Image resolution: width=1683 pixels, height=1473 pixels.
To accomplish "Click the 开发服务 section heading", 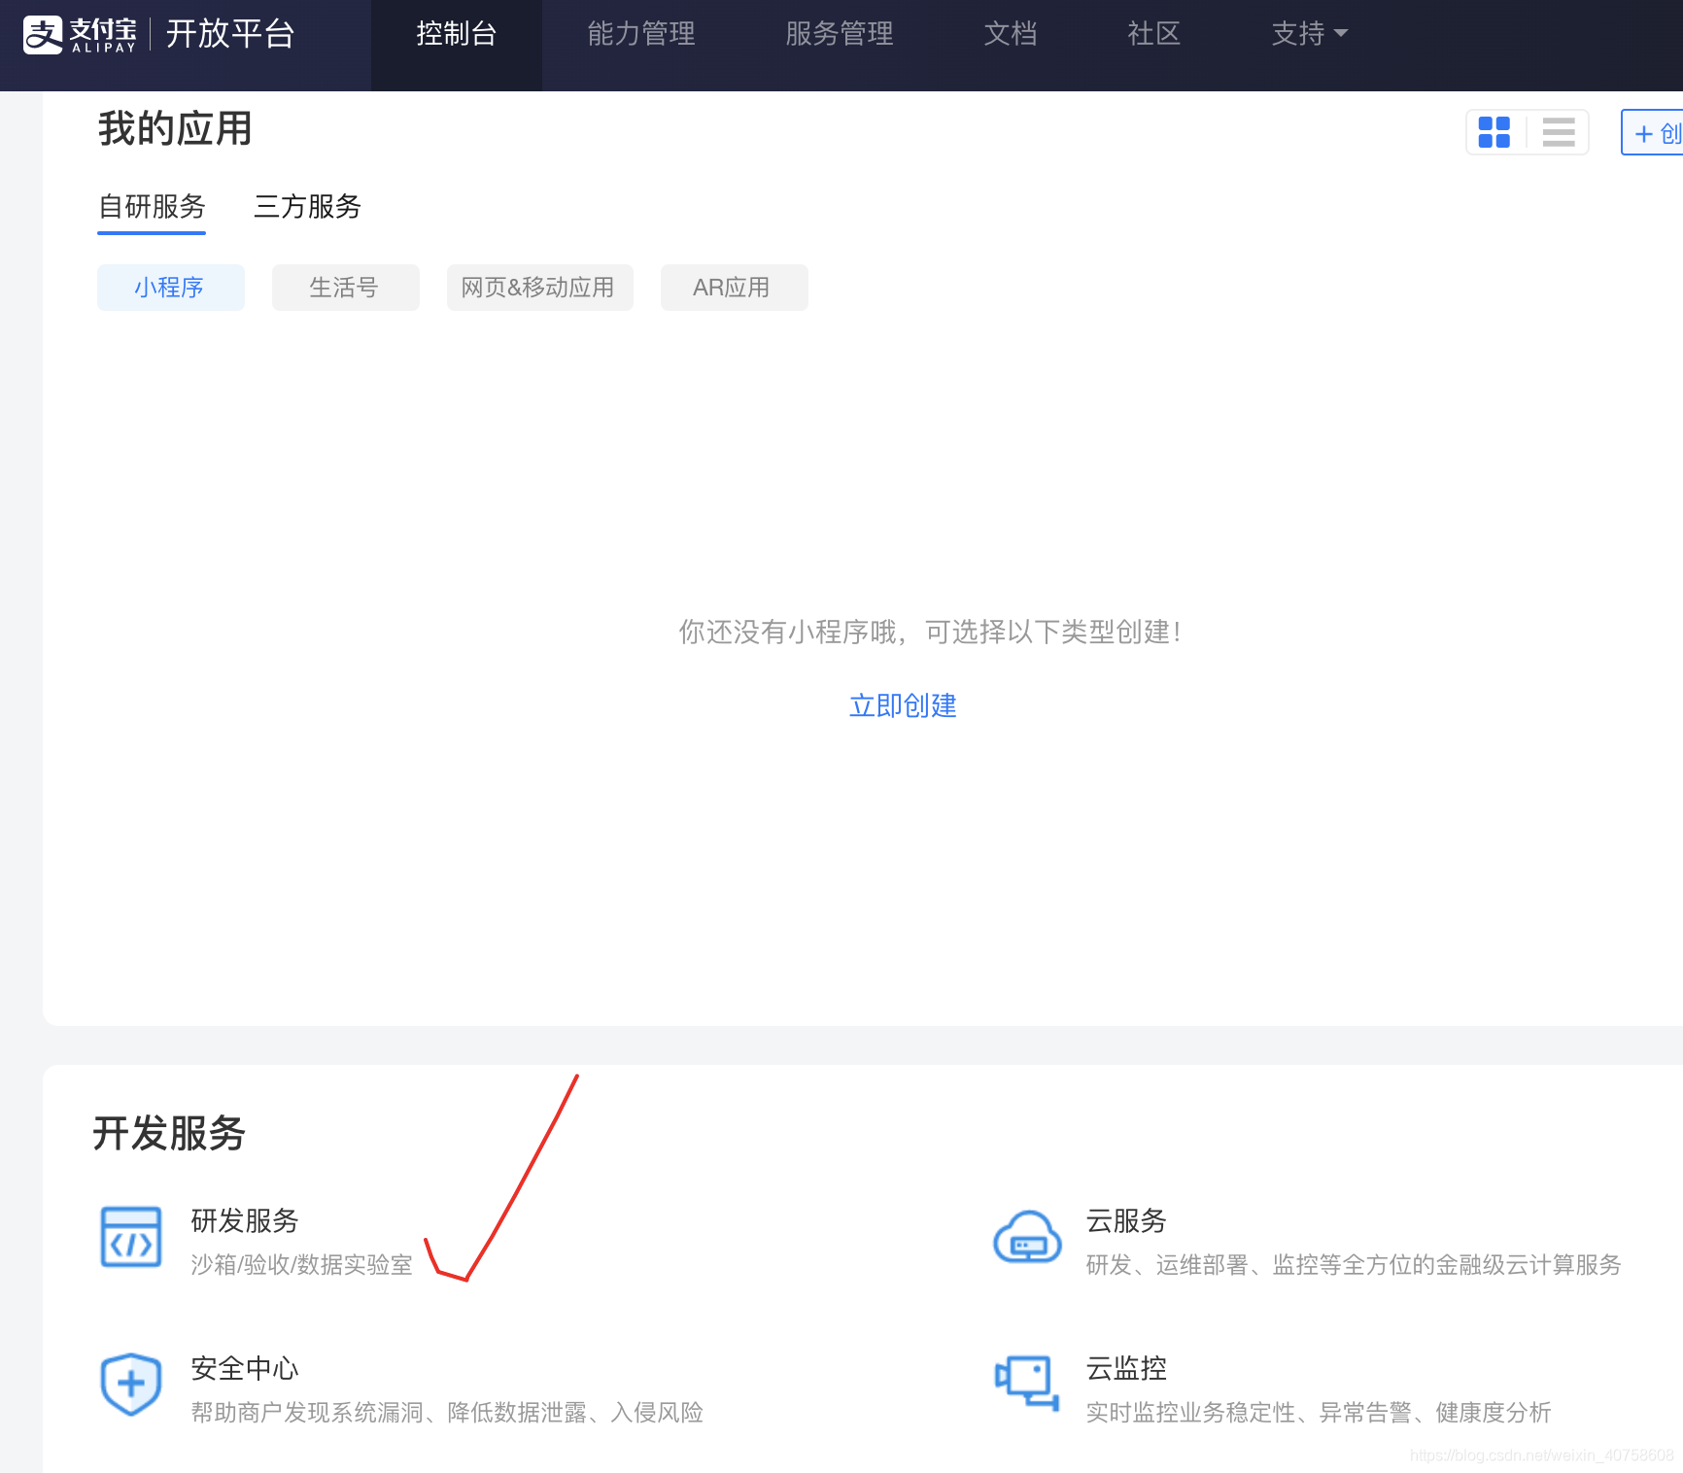I will coord(169,1133).
